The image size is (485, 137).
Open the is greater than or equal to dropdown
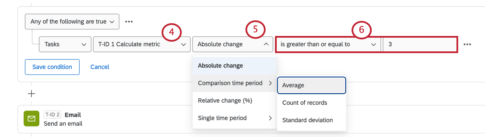[x=328, y=44]
